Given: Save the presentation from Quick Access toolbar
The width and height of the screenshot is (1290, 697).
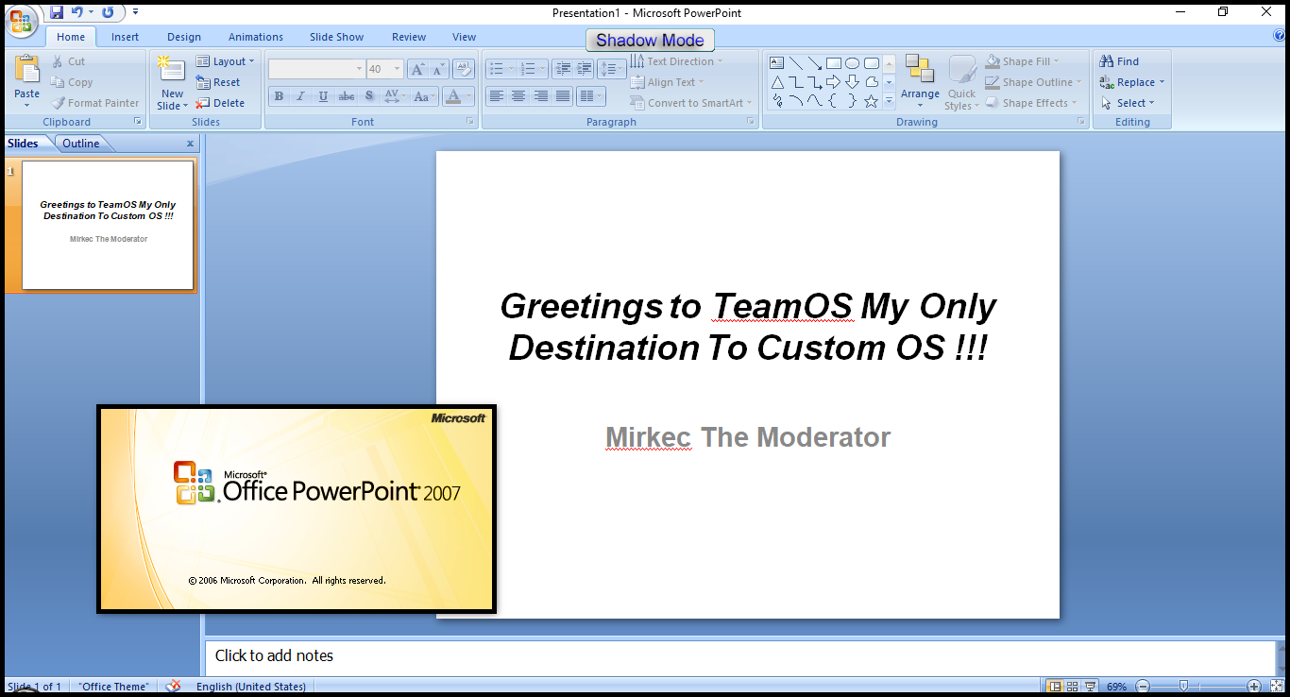Looking at the screenshot, I should click(57, 12).
